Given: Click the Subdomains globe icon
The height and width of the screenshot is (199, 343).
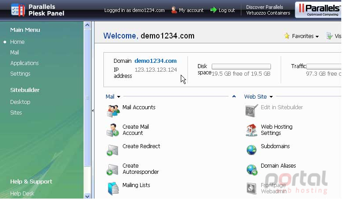Looking at the screenshot, I should click(x=252, y=150).
